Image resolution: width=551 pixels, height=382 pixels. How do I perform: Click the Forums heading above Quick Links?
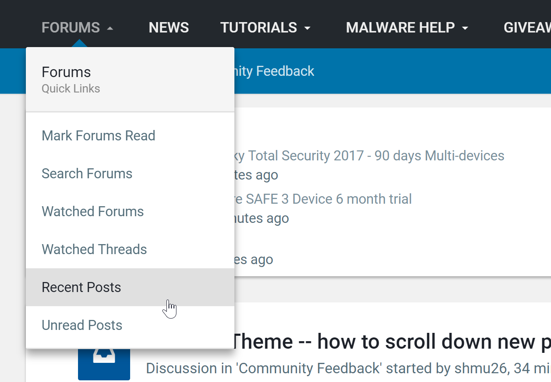66,72
